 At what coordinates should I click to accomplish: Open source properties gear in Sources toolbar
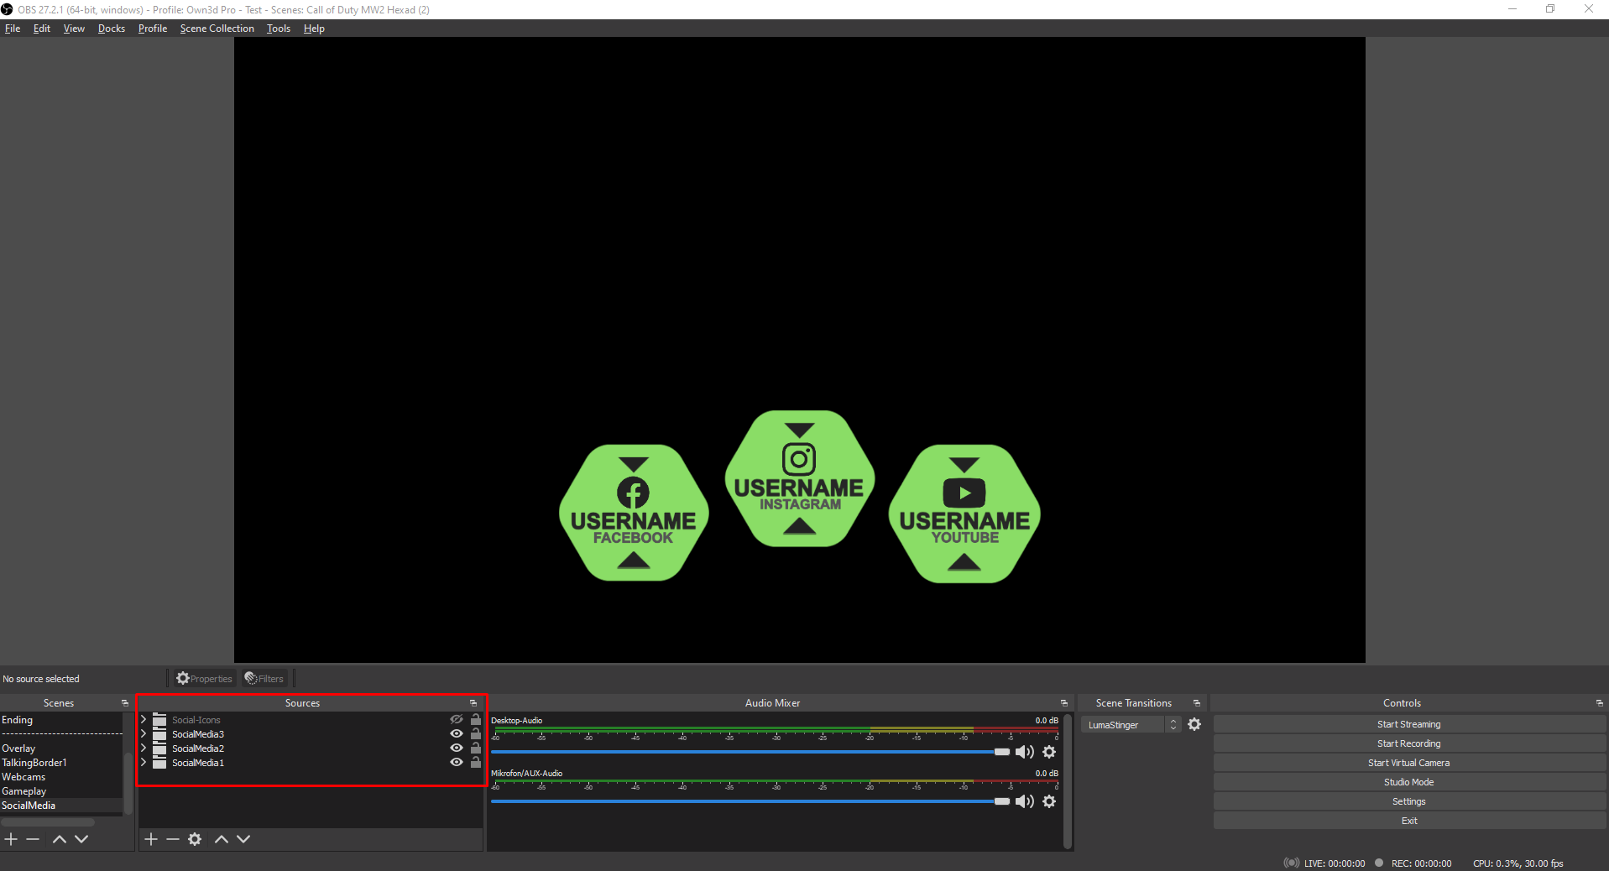pos(195,839)
